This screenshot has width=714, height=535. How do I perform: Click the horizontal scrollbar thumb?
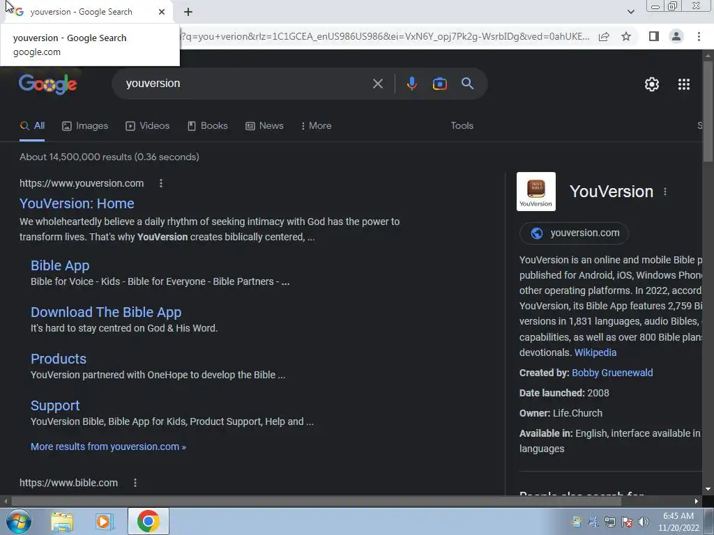coord(317,502)
